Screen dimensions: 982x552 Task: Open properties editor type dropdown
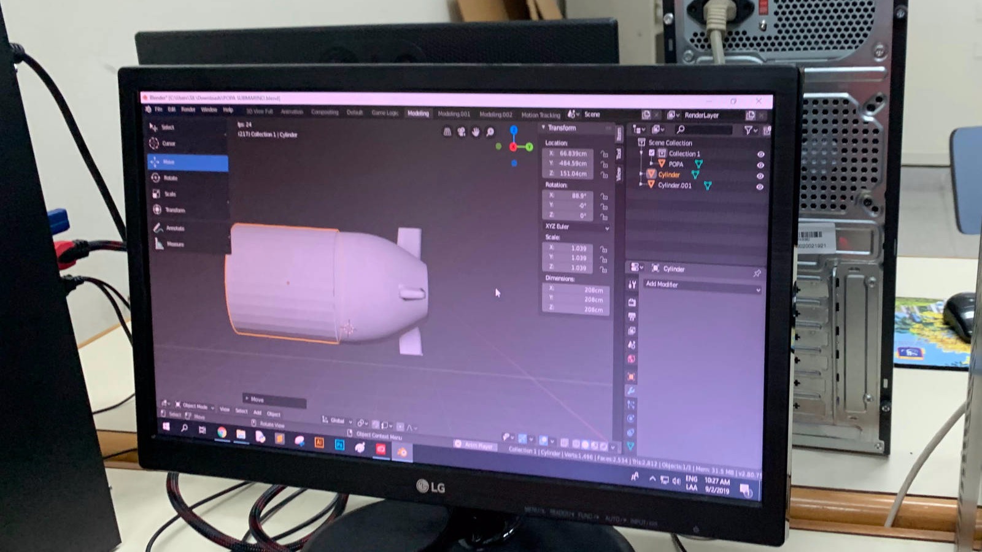coord(636,268)
